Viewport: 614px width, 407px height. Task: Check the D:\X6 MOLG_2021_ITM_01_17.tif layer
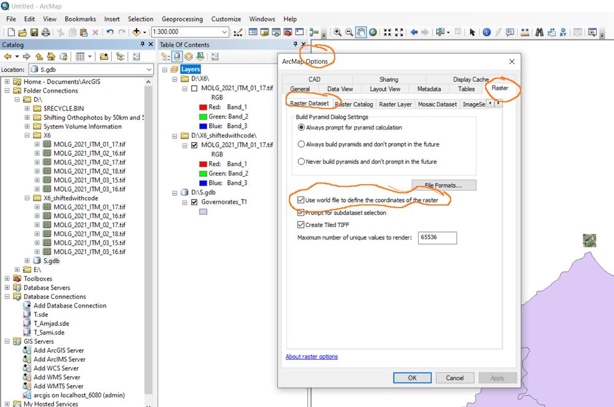[194, 88]
